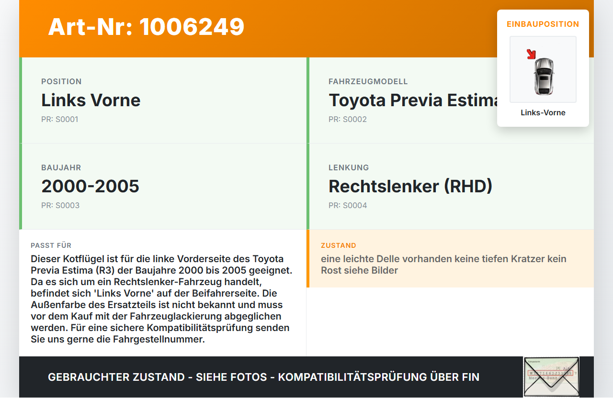
Task: Click the Links-Vorne caption under car image
Action: point(543,112)
